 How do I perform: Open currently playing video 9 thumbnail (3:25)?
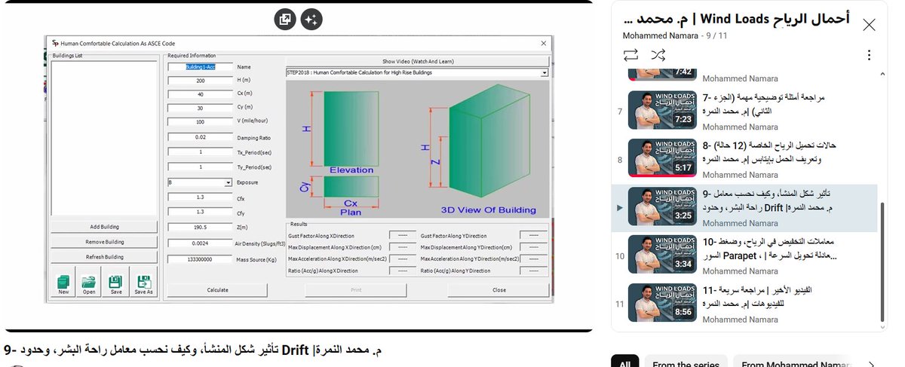pos(663,206)
